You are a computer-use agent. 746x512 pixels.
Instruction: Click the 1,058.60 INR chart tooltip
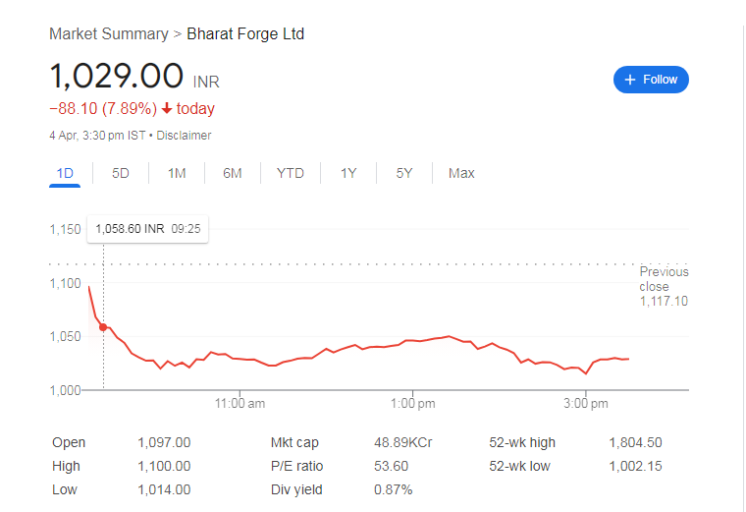tap(147, 229)
